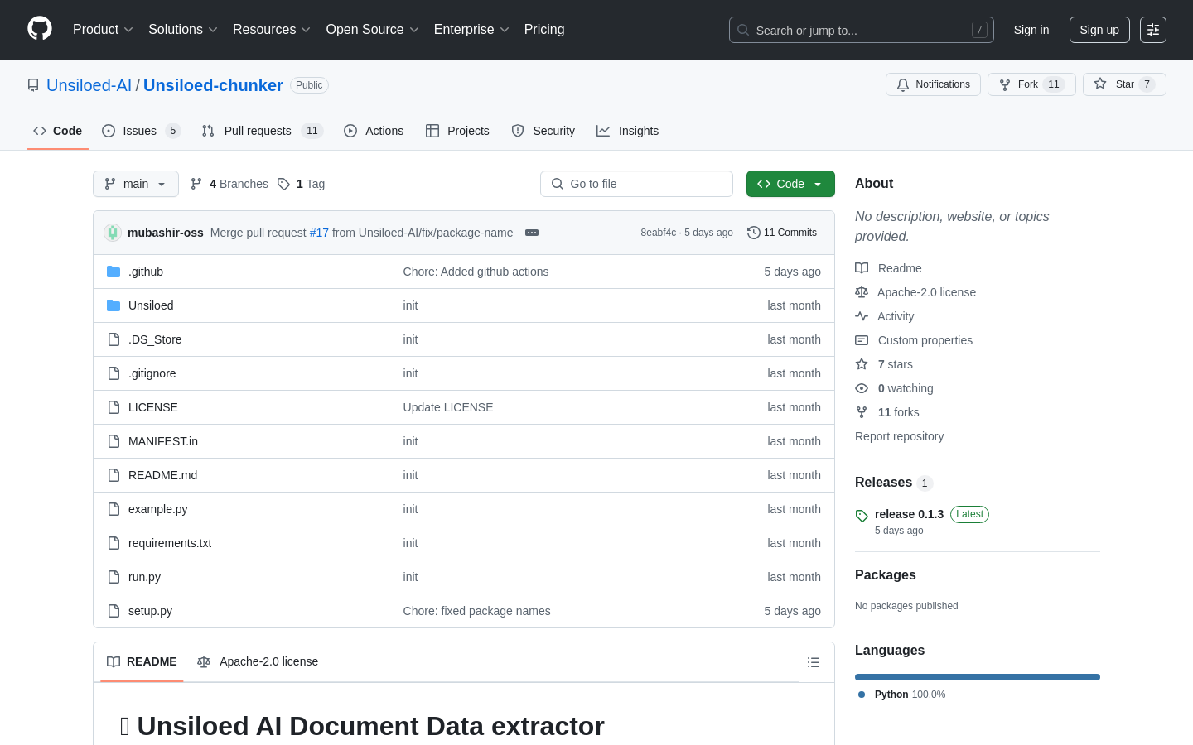Open the Pricing page

544,29
